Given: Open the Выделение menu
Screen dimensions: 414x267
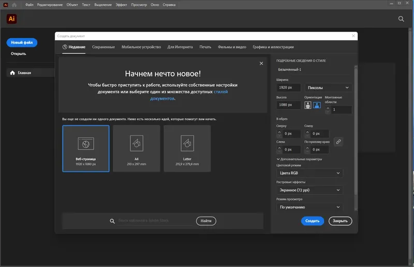Looking at the screenshot, I should 103,5.
